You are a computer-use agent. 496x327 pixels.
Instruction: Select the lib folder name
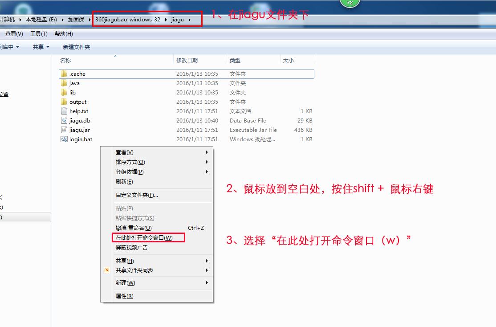[x=73, y=92]
